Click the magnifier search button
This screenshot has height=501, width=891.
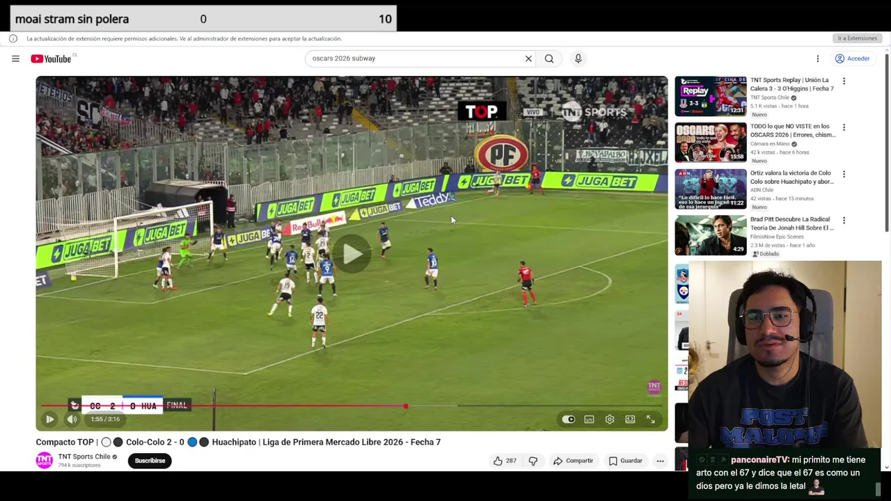[549, 58]
